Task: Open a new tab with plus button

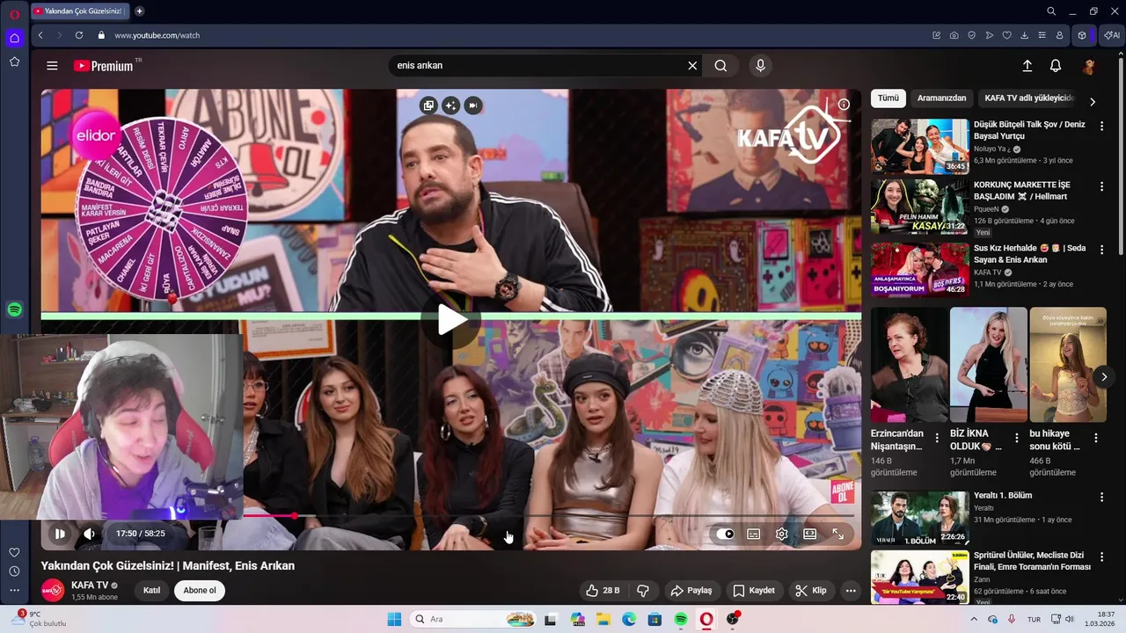Action: (x=139, y=11)
